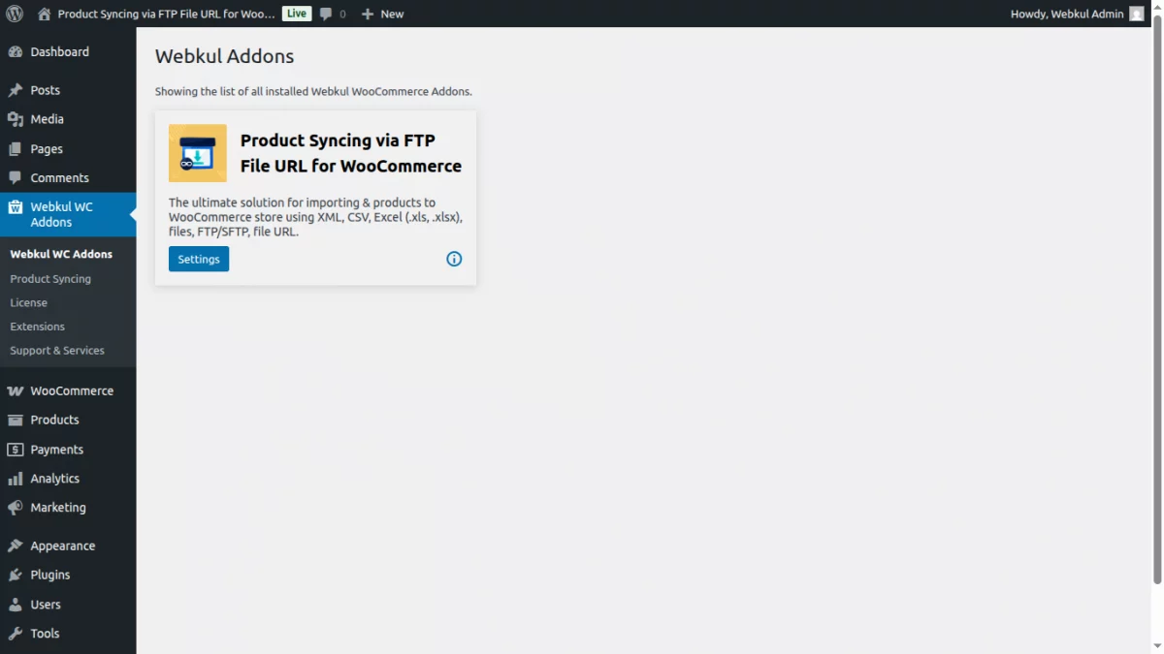Open Support & Services submenu item
Screen dimensions: 1164x654
(x=56, y=350)
